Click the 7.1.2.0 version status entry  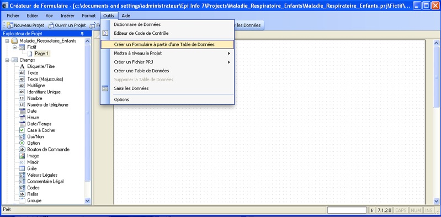(384, 210)
